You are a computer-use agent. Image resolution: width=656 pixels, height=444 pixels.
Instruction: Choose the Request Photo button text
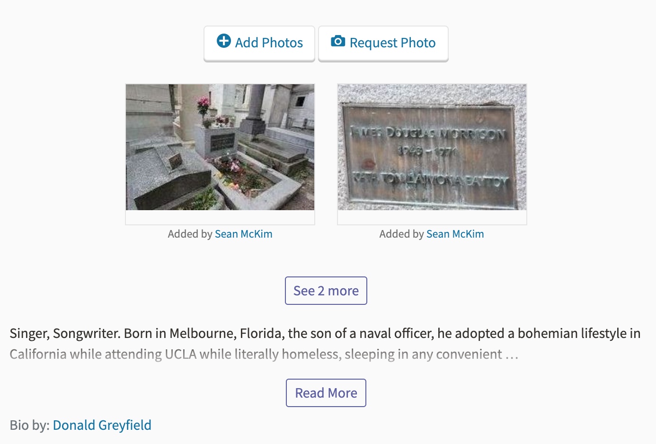pyautogui.click(x=392, y=43)
